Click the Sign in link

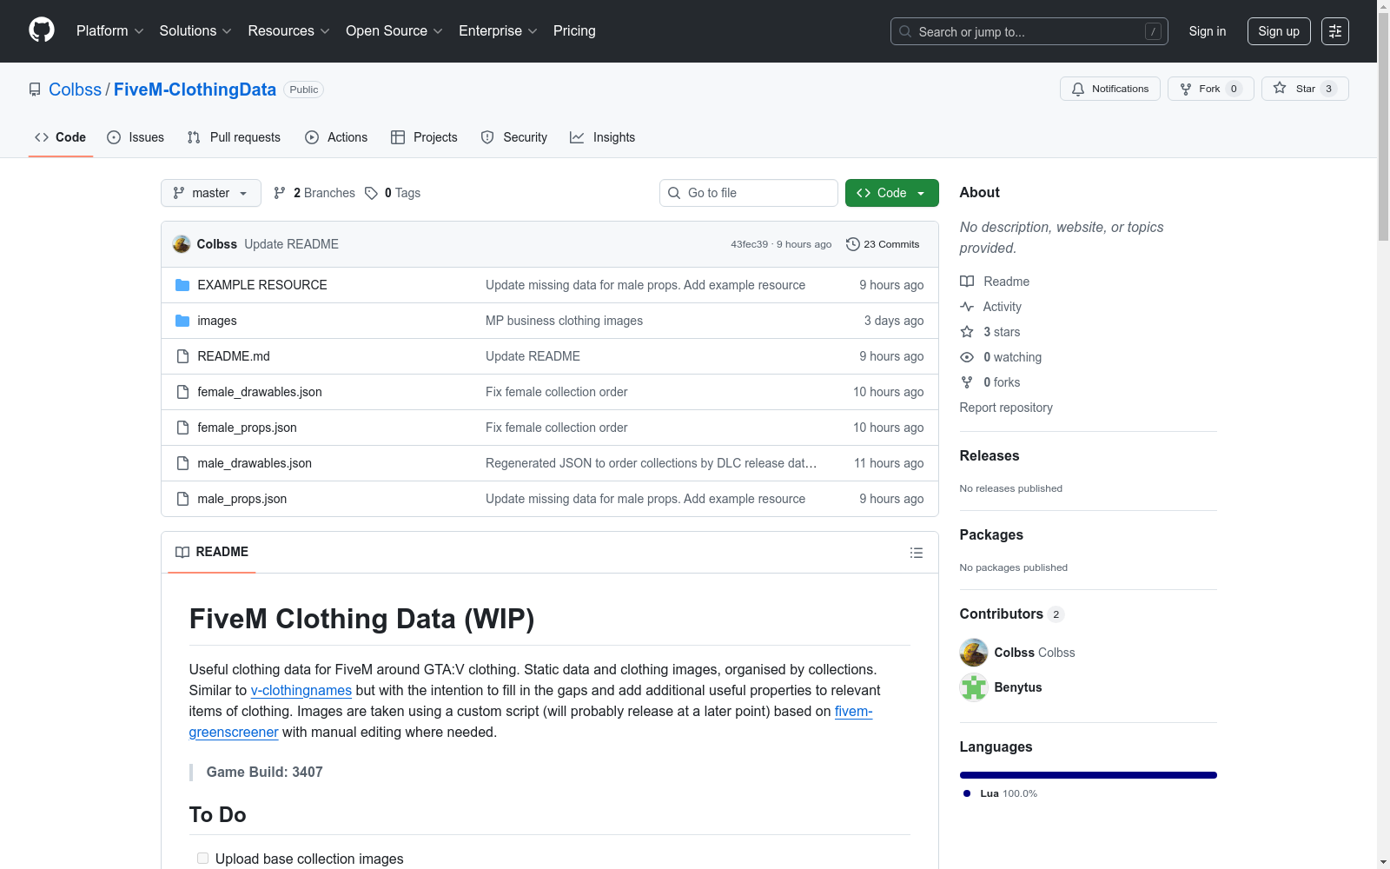(x=1208, y=31)
